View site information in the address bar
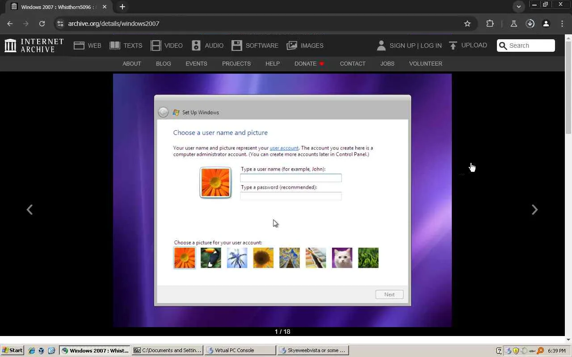Screen dimensions: 572x357 click(x=60, y=24)
